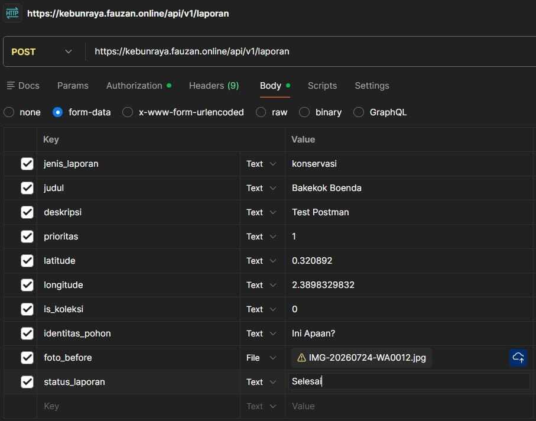Select x-www-form-urlencoded body type
Viewport: 536px width, 421px height.
click(128, 112)
